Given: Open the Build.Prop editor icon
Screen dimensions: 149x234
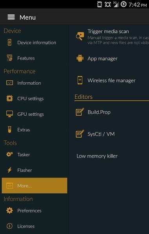Looking at the screenshot, I should (x=80, y=112).
